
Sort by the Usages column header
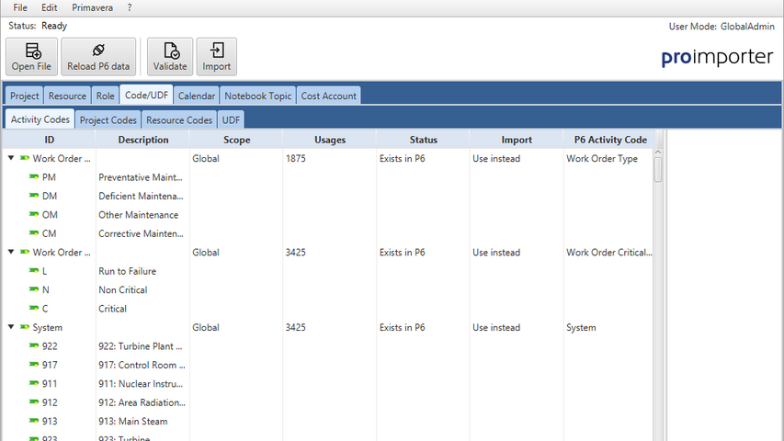[x=329, y=140]
